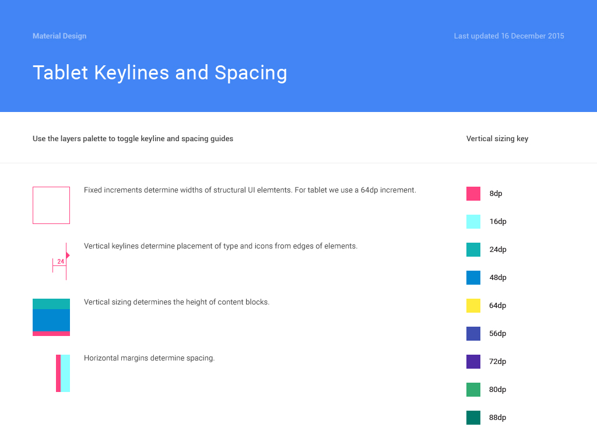The width and height of the screenshot is (597, 448).
Task: Click the Material Design header label
Action: (59, 36)
